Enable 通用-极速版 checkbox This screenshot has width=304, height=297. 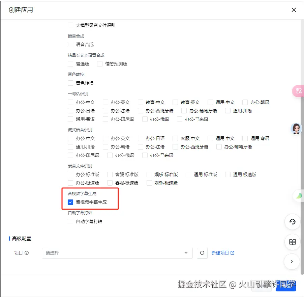tap(228, 174)
